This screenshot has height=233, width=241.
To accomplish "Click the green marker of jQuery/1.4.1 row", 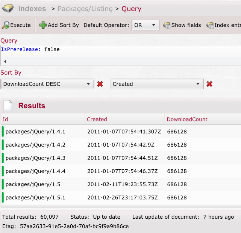I will pos(3,132).
